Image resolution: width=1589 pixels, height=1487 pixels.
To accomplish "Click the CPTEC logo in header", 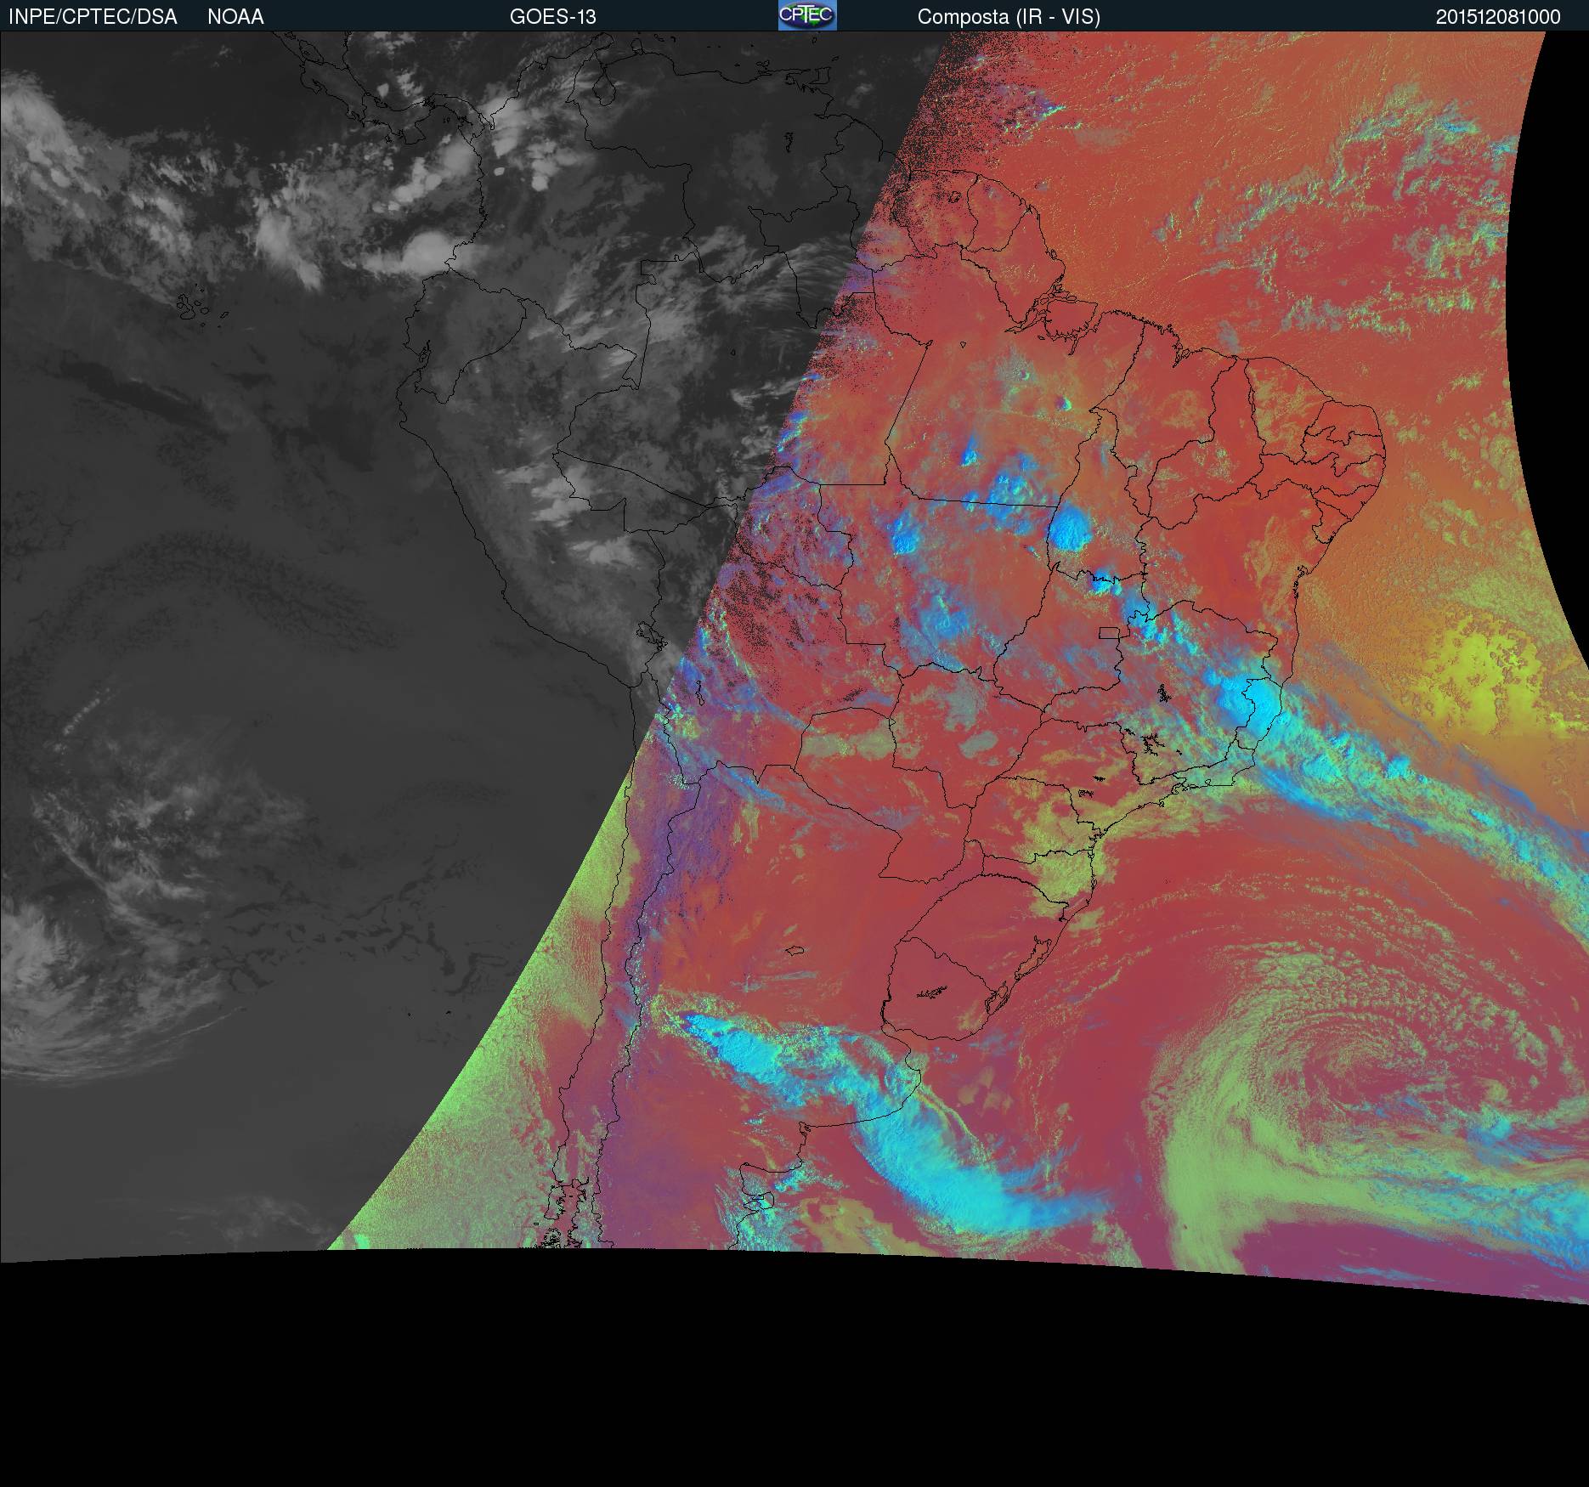I will [806, 15].
